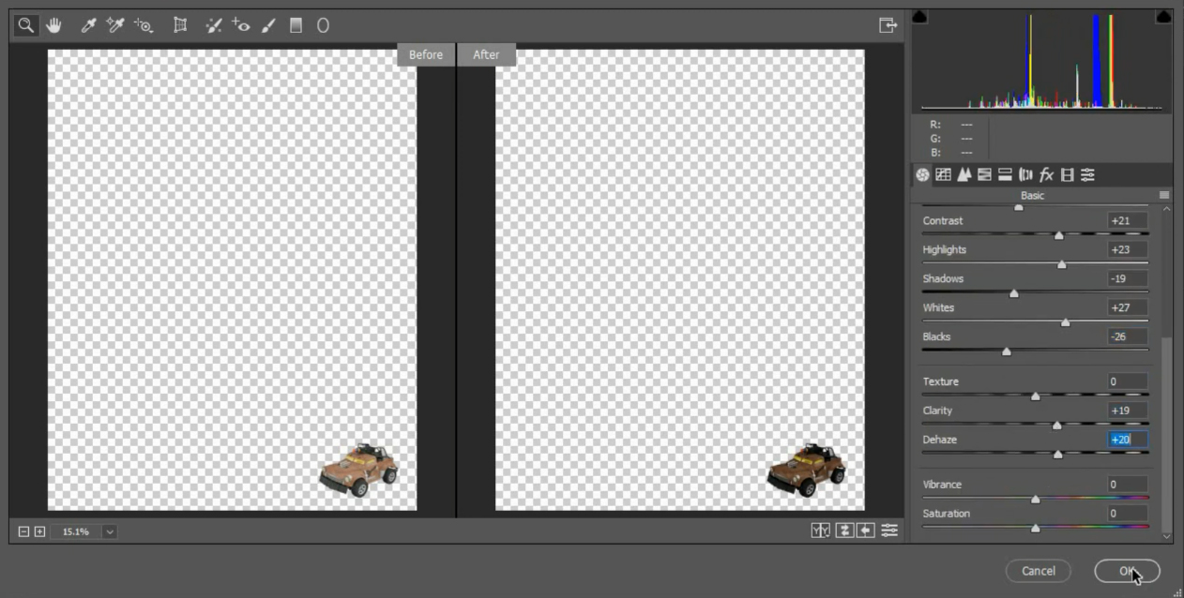Select the Hand tool
This screenshot has width=1184, height=598.
pyautogui.click(x=53, y=25)
